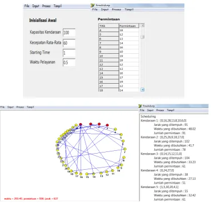
Task: Click the scroll-down arrow of the Permintaan table
Action: tap(142, 90)
